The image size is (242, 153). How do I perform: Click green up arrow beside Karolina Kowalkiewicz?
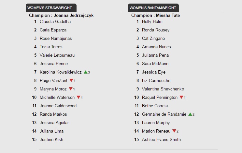[86, 72]
